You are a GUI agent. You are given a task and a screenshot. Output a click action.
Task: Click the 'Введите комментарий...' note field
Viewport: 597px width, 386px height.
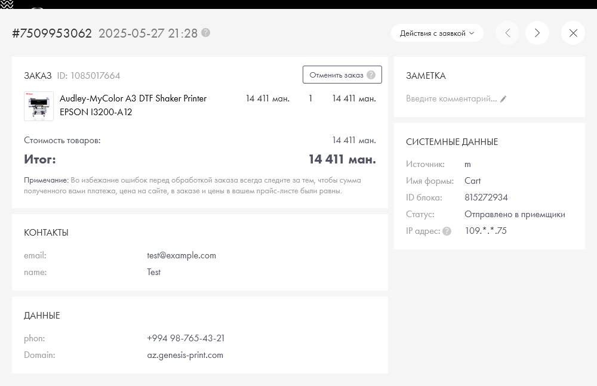coord(451,99)
